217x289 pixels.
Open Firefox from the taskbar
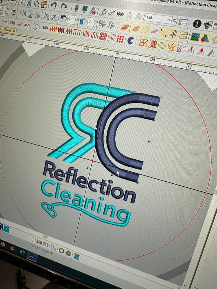(x=3, y=244)
